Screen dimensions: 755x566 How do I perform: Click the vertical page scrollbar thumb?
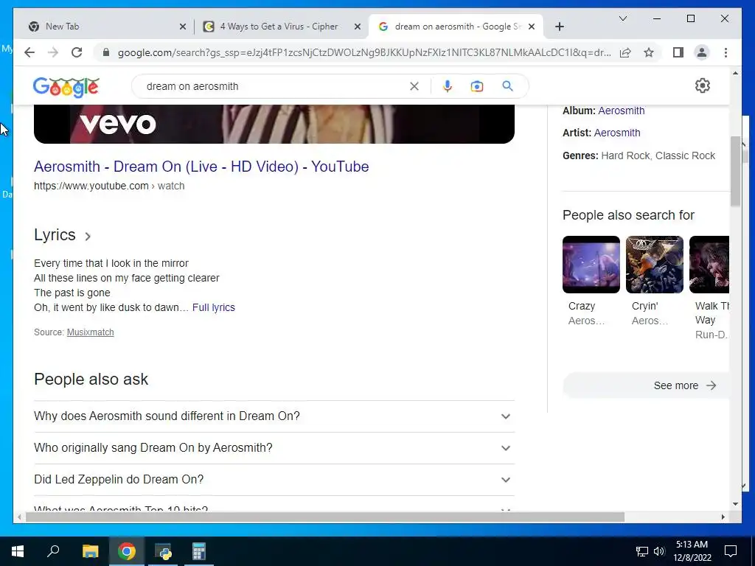(735, 171)
